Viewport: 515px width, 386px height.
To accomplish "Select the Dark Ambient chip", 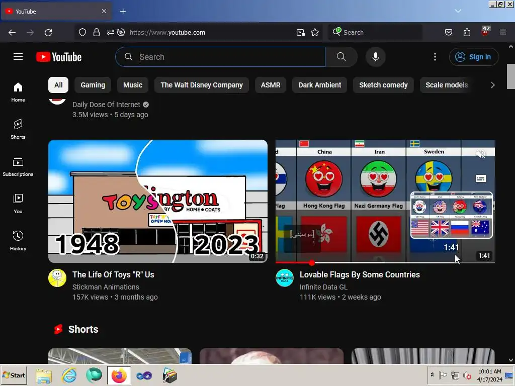I will tap(319, 85).
